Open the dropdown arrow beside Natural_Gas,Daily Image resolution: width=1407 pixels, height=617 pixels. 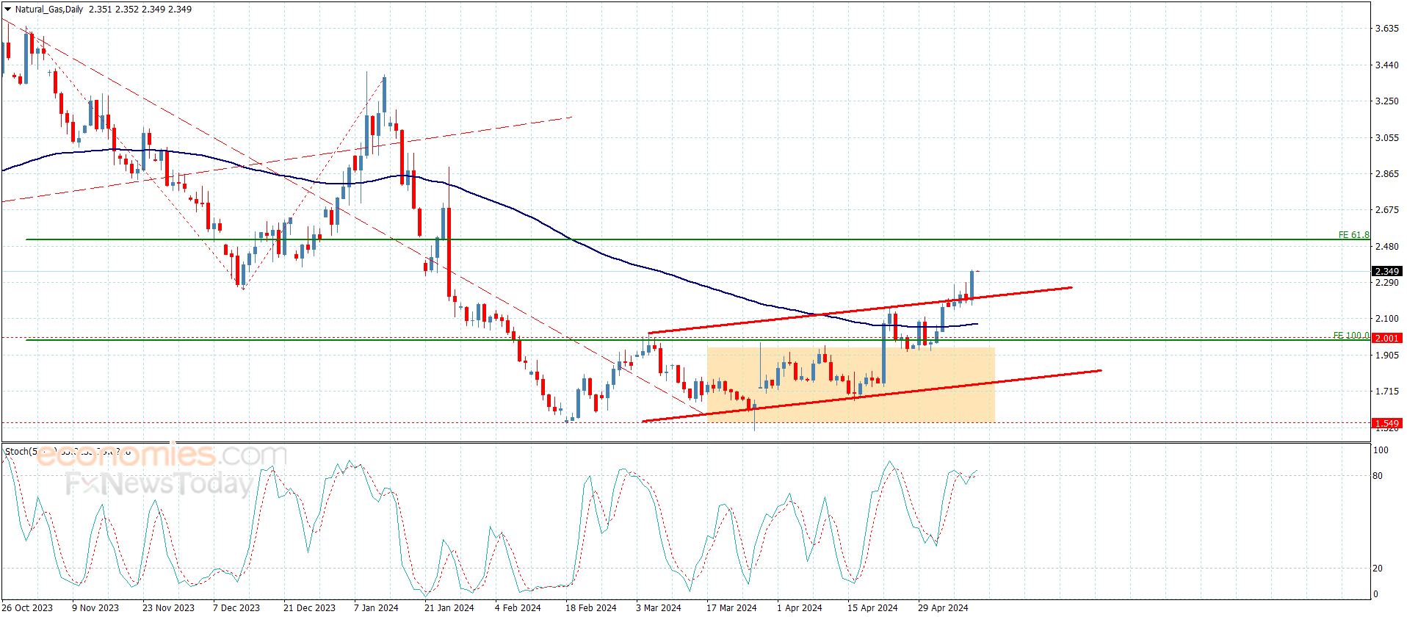tap(7, 10)
